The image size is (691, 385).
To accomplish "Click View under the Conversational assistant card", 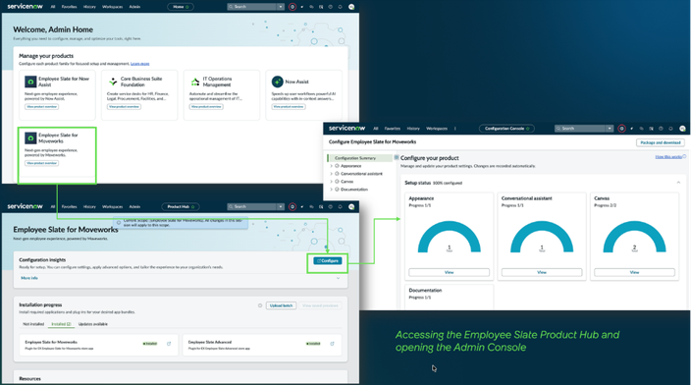I will (542, 272).
